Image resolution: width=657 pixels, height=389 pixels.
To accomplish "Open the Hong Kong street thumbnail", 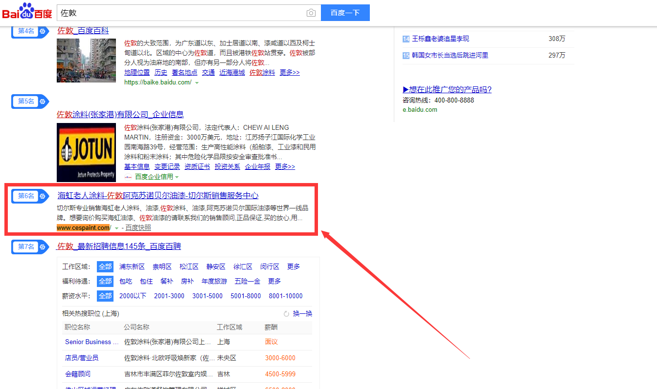I will 86,61.
